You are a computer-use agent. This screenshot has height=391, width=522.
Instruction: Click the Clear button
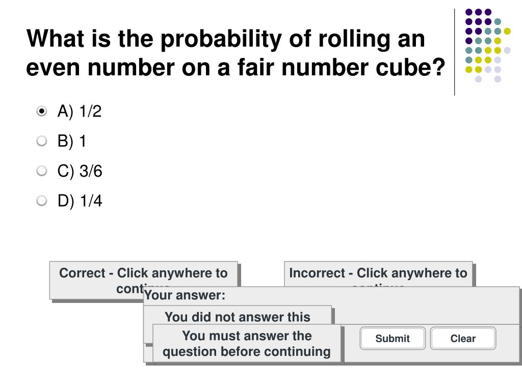tap(462, 338)
